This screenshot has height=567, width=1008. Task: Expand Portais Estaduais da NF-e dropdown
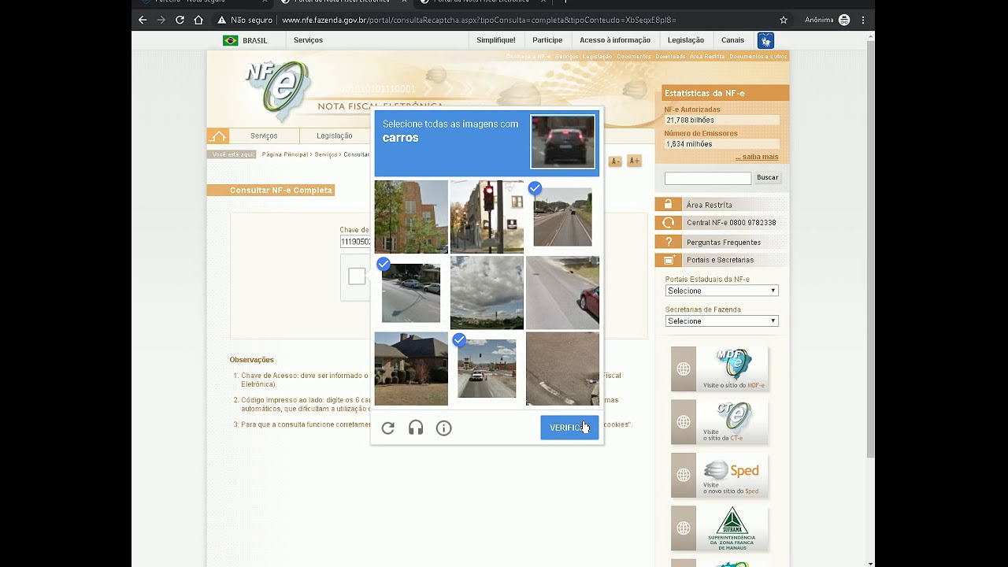pos(721,291)
